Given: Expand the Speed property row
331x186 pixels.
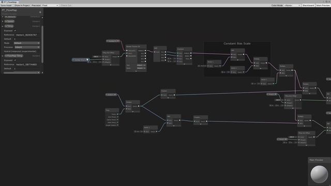Looking at the screenshot, I should coord(3,21).
